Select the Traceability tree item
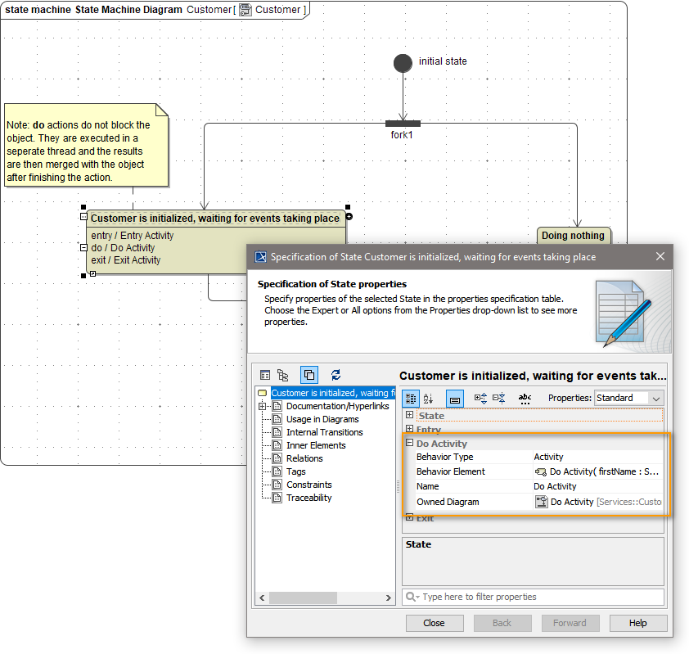Screen dimensions: 689x654 308,497
